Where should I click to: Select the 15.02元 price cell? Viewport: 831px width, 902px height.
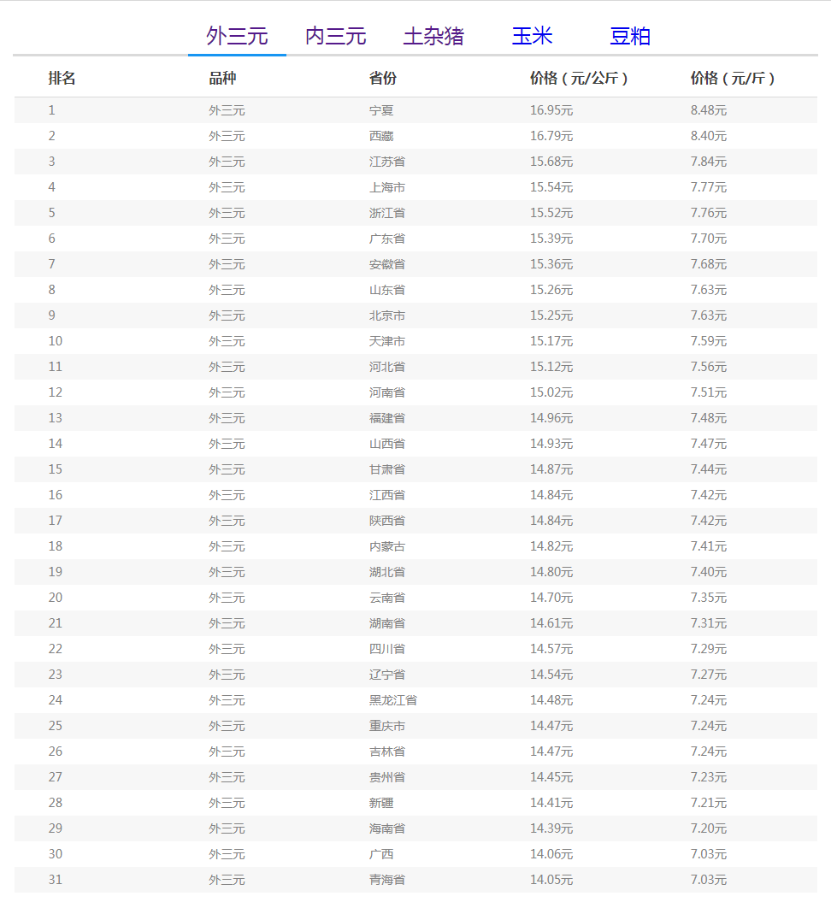pos(551,393)
